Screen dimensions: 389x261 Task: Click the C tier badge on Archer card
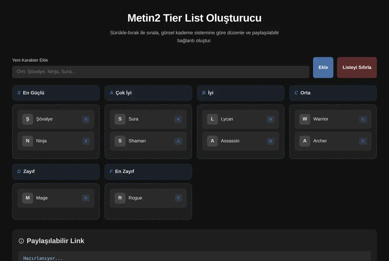click(x=363, y=141)
